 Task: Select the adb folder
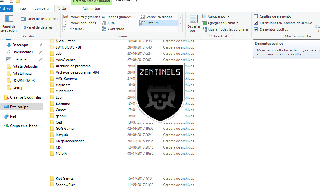click(x=59, y=54)
